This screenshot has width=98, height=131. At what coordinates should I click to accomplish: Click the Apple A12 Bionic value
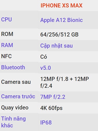click(61, 20)
